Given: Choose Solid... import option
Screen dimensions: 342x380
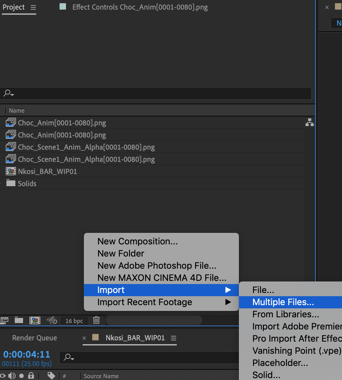Looking at the screenshot, I should [x=290, y=375].
